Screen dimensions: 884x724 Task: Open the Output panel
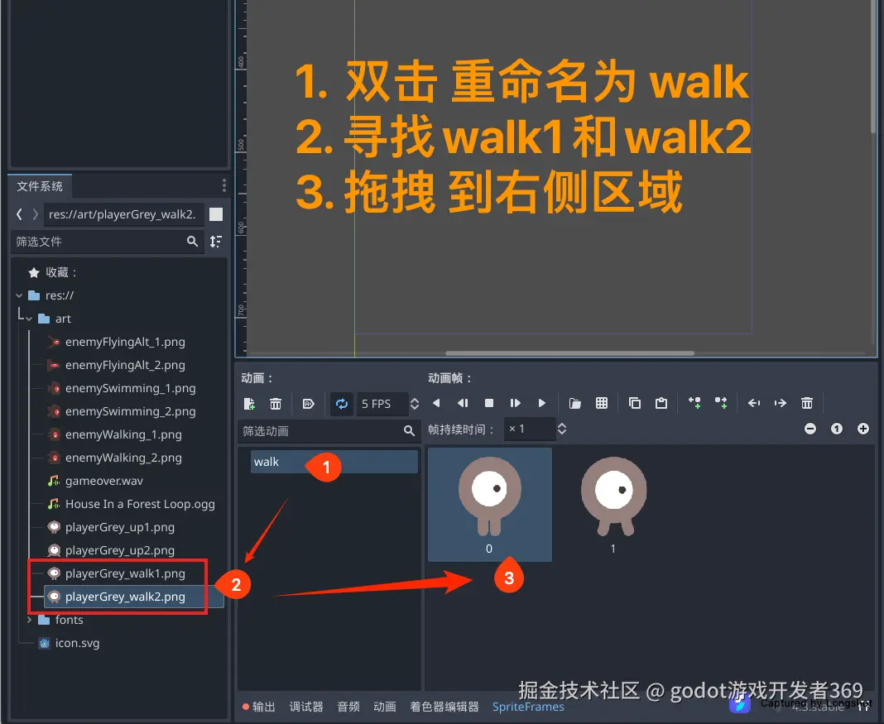click(x=259, y=707)
